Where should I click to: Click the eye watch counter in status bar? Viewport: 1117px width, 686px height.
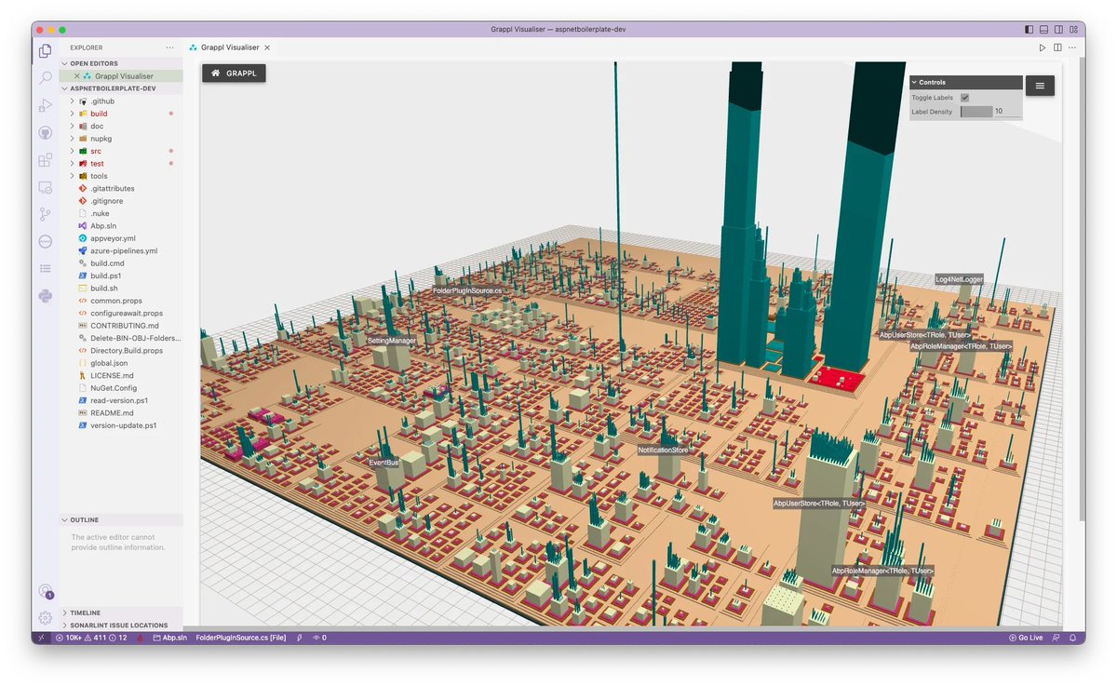pyautogui.click(x=318, y=638)
